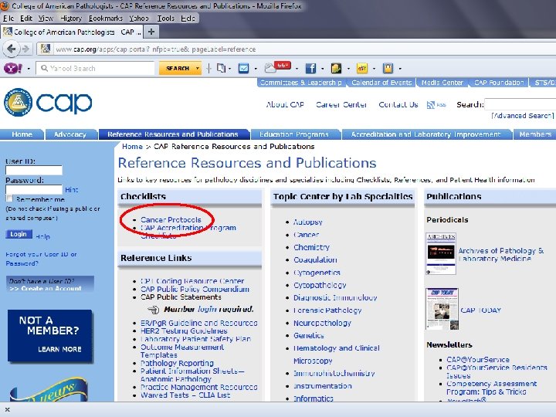Click the RSS feed icon
The width and height of the screenshot is (556, 417).
click(430, 105)
